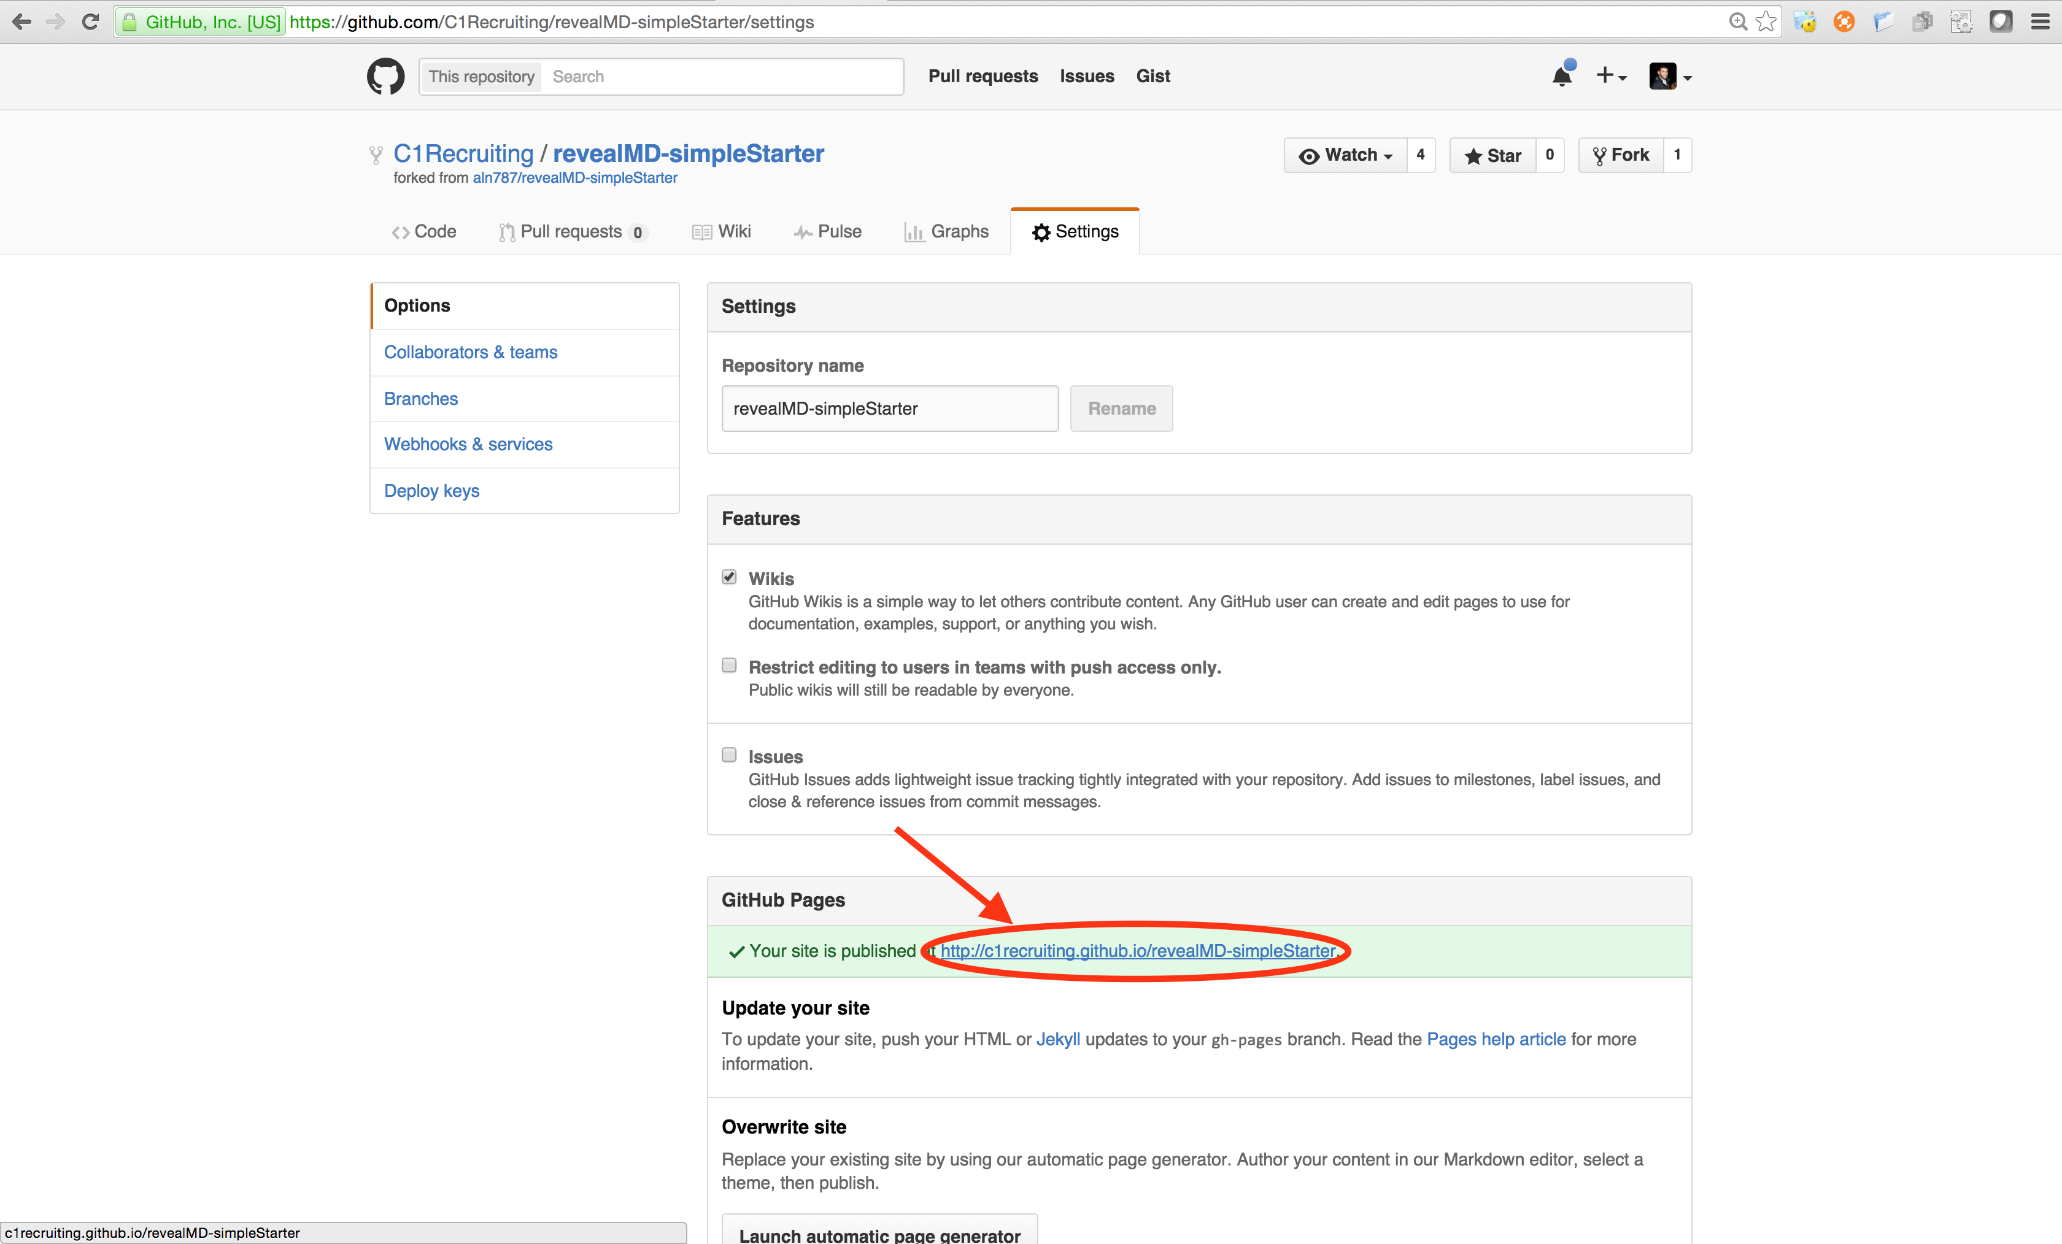Star this repository

(1493, 156)
